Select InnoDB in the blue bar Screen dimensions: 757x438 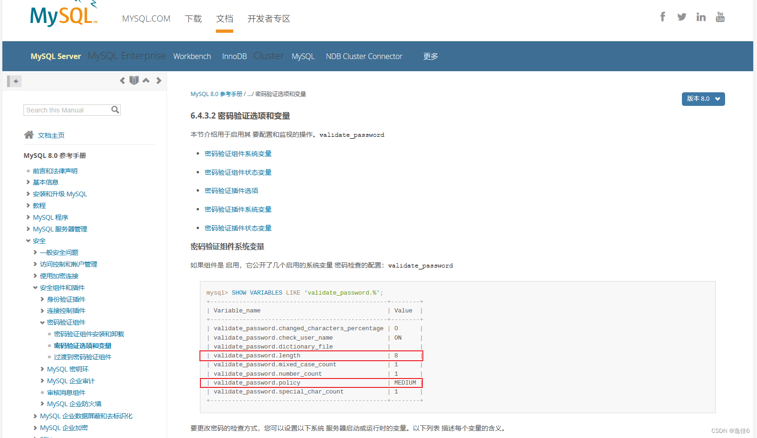click(234, 56)
